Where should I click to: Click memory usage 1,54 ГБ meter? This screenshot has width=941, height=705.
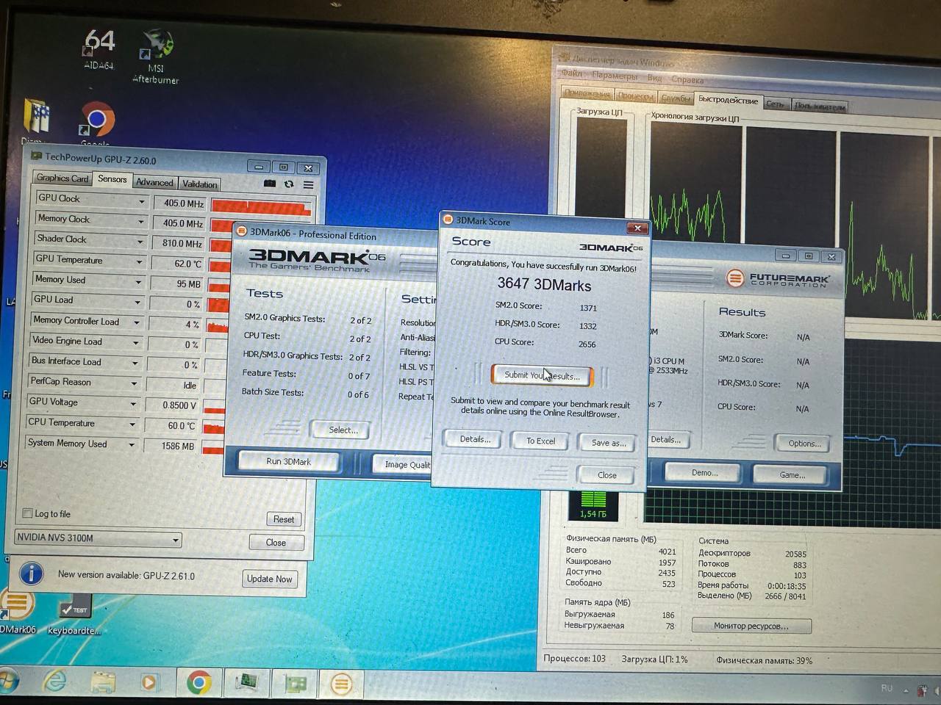pos(593,505)
